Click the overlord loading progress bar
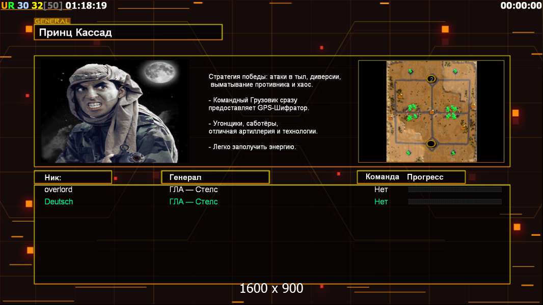Screen dimensions: 543x305 (455, 189)
